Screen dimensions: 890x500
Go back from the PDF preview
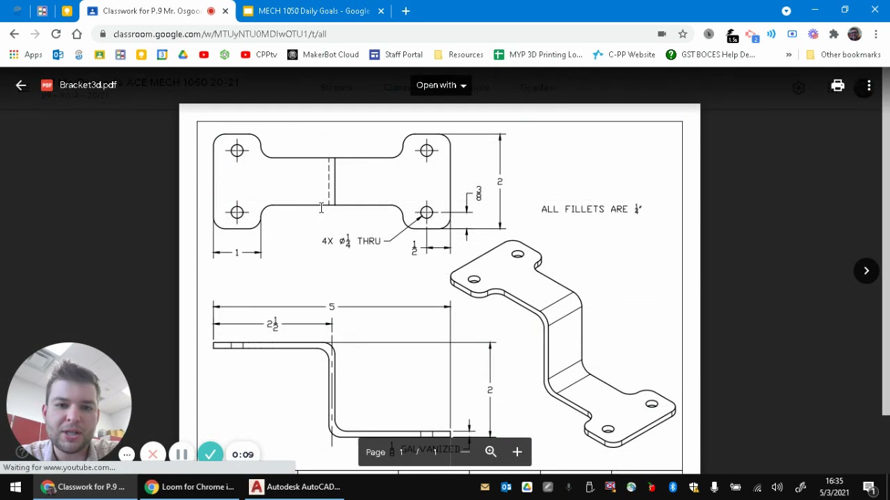(x=21, y=85)
